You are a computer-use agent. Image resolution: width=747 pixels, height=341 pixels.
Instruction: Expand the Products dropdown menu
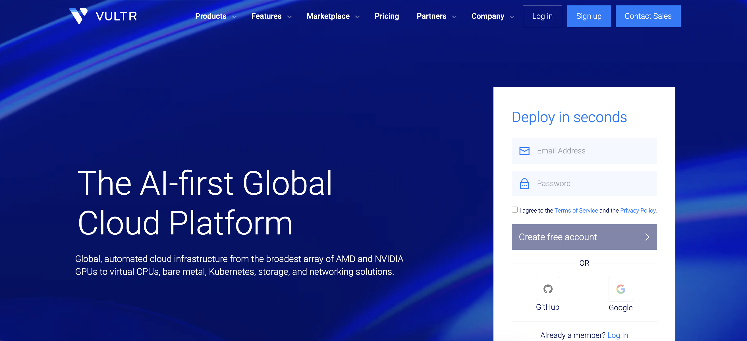(211, 16)
